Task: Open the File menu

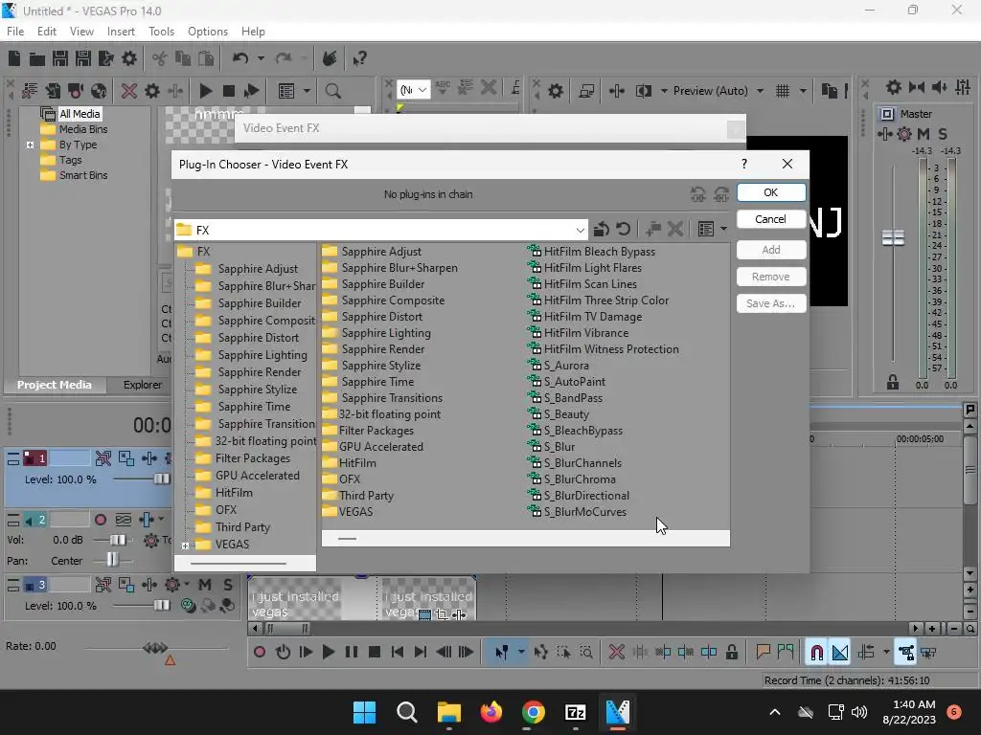Action: [15, 32]
